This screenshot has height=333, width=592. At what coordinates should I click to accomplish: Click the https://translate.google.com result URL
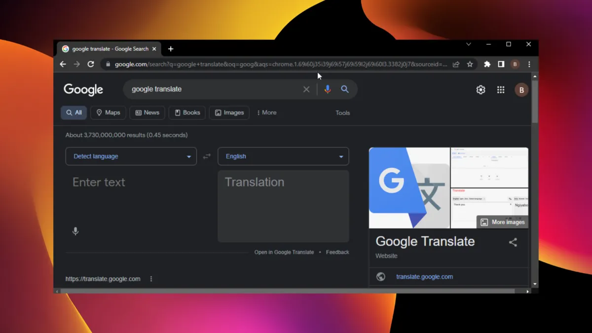point(103,279)
